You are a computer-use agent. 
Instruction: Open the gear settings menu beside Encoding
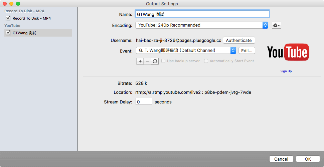point(276,25)
